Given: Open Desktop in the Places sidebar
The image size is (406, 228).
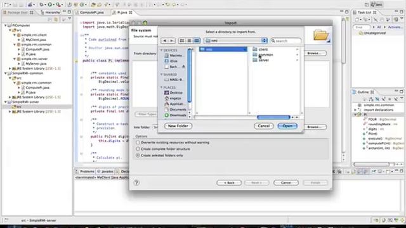Looking at the screenshot, I should click(174, 92).
